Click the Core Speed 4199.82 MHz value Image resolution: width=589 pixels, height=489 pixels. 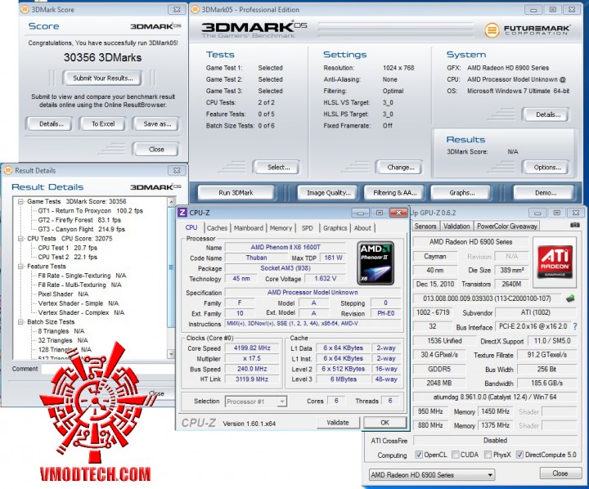(252, 348)
